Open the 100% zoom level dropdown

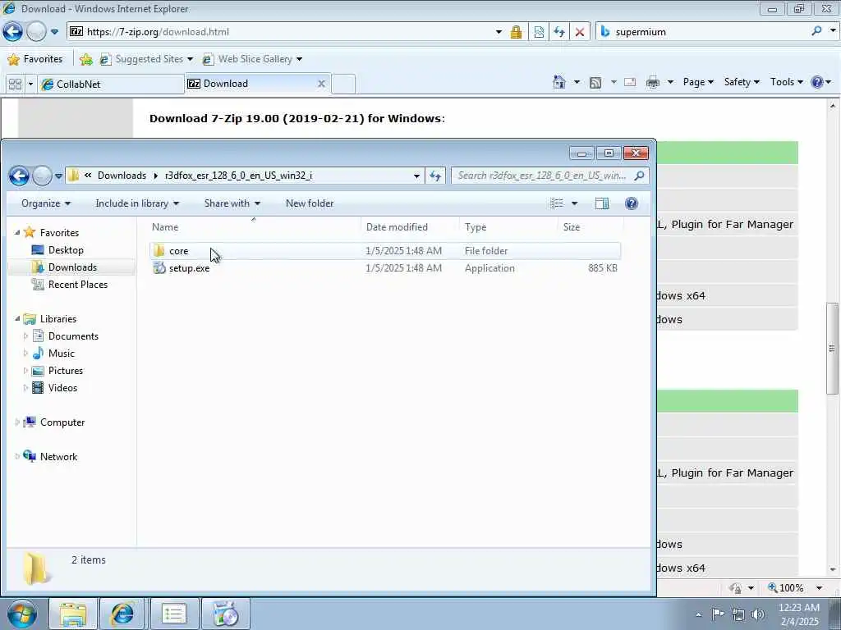coord(819,587)
